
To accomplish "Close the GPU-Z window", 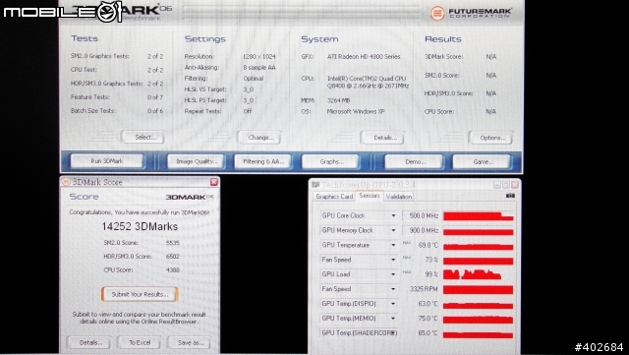I will coord(515,185).
